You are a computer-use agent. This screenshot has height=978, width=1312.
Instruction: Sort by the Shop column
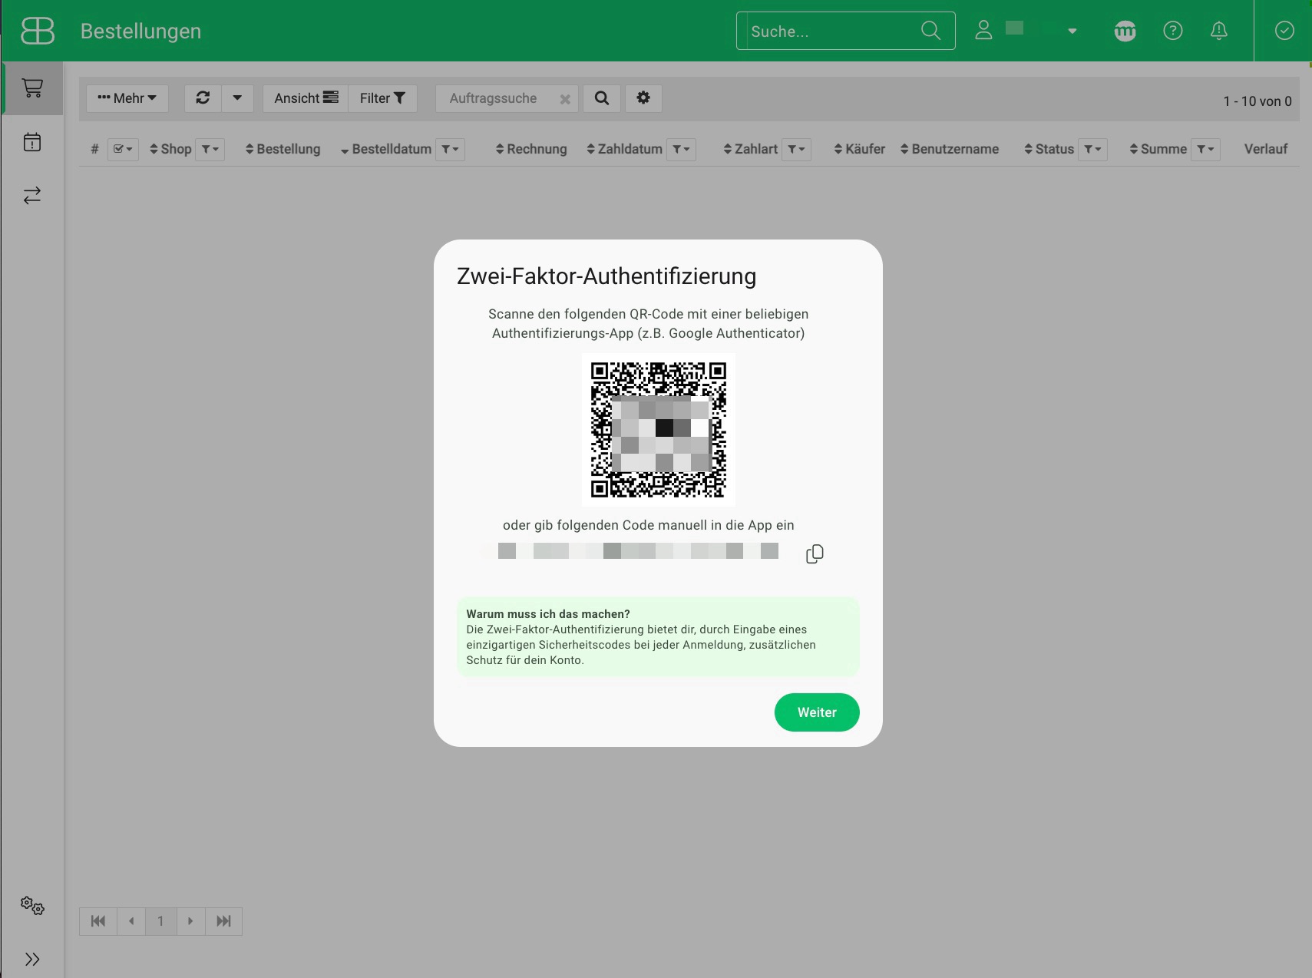tap(170, 149)
